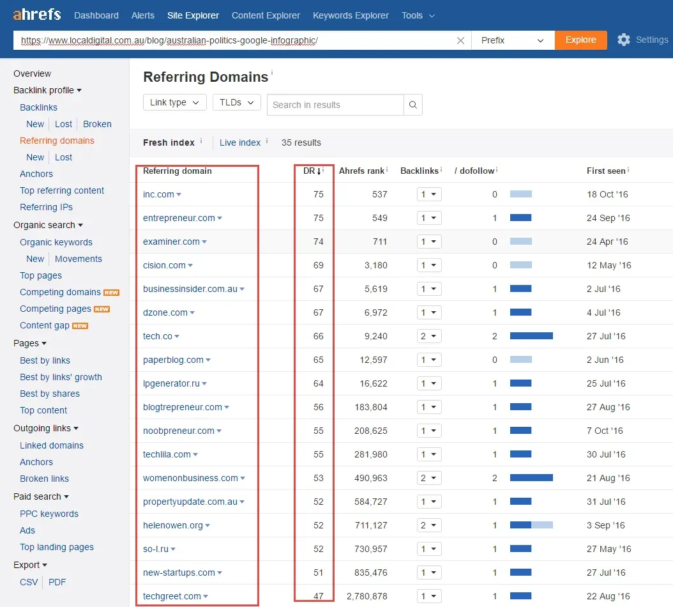Open the Tools menu
The image size is (673, 607).
[x=418, y=15]
